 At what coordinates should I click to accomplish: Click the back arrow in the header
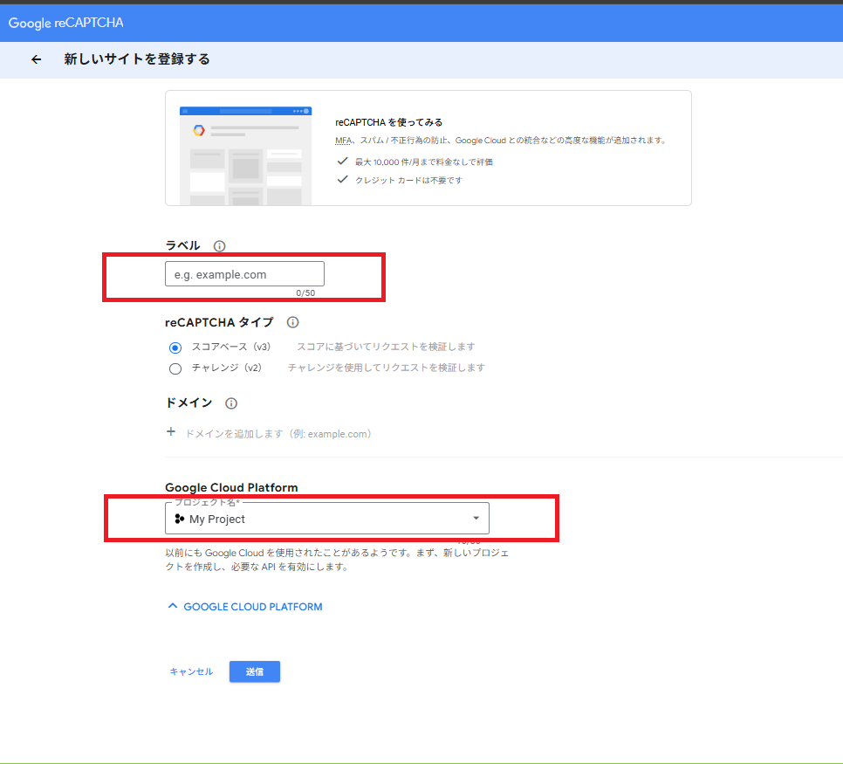[36, 59]
